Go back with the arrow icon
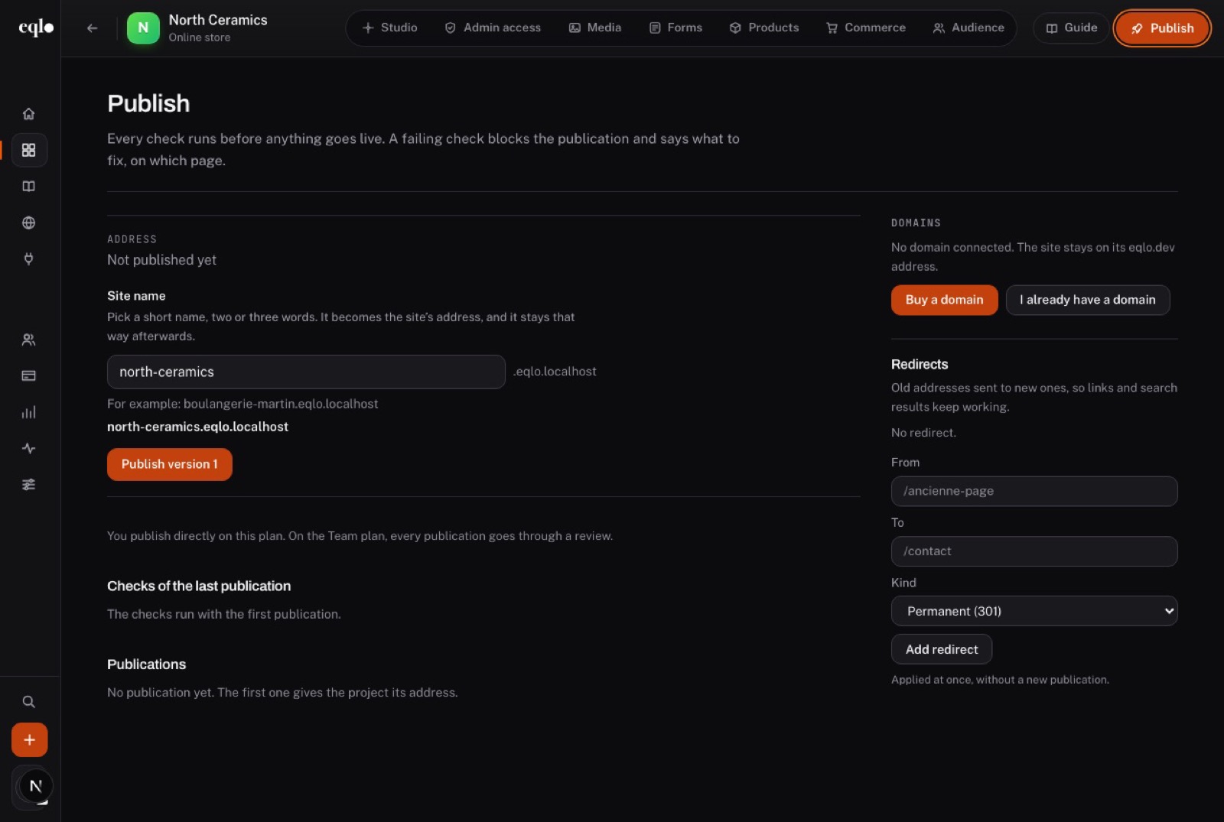The width and height of the screenshot is (1224, 822). (x=93, y=28)
